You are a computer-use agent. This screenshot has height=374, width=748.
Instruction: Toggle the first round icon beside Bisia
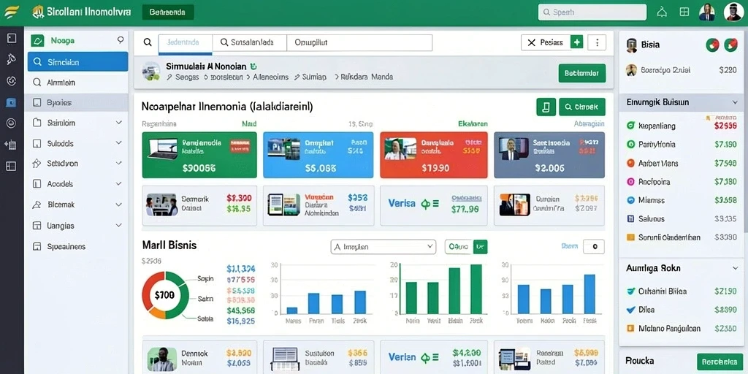pos(712,45)
